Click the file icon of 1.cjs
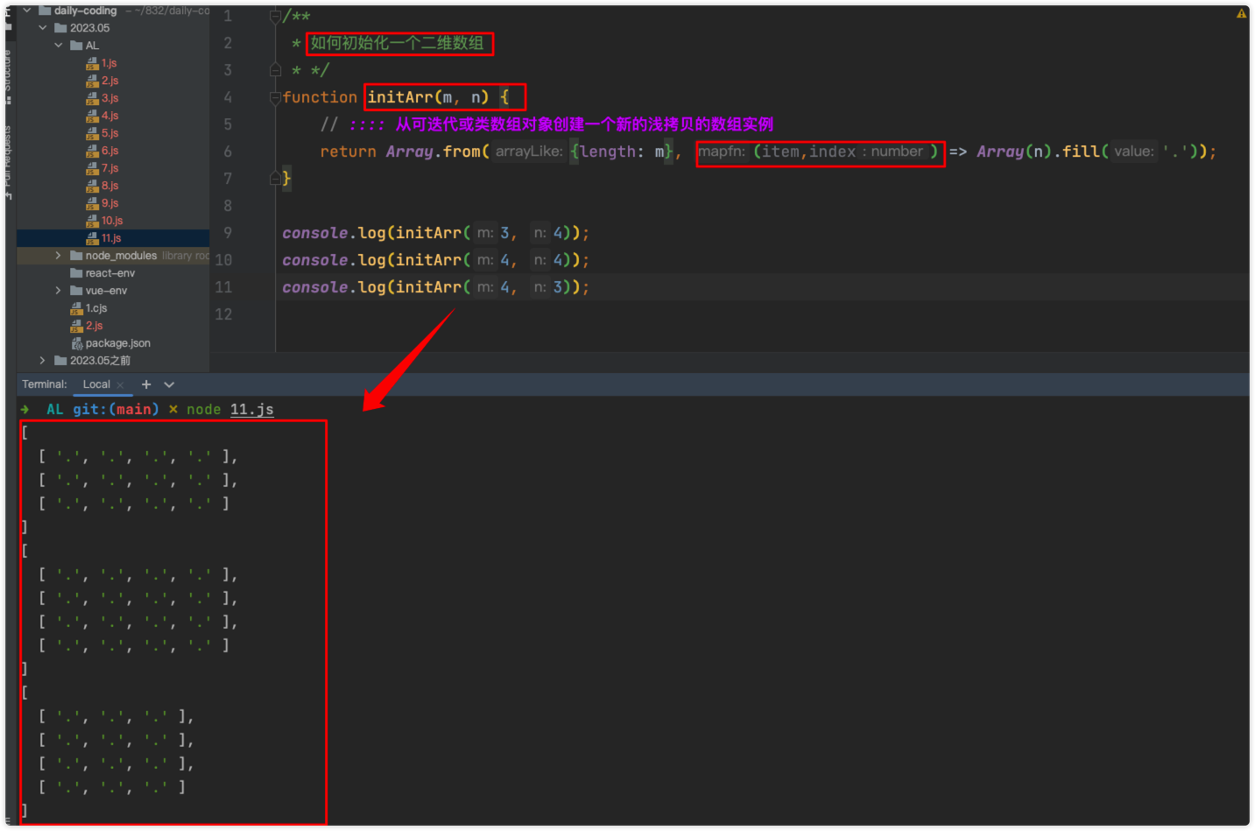 click(x=76, y=308)
